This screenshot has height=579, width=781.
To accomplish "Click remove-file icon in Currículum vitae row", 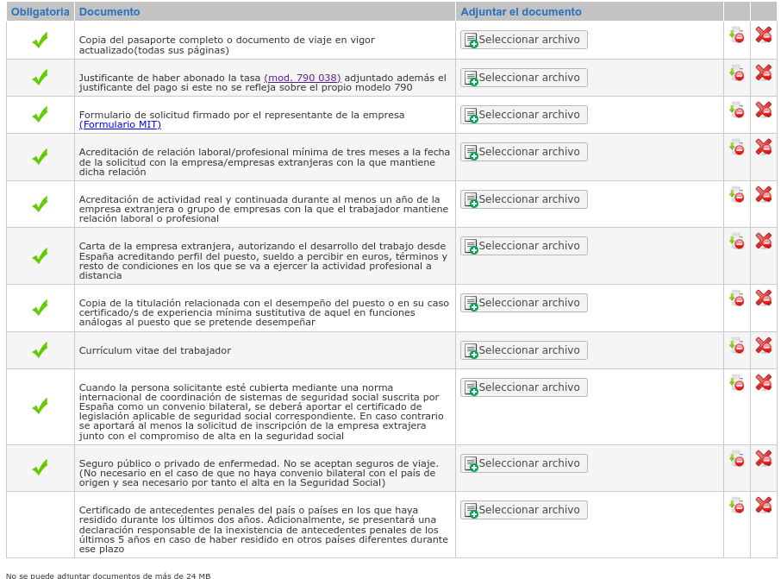I will (737, 346).
